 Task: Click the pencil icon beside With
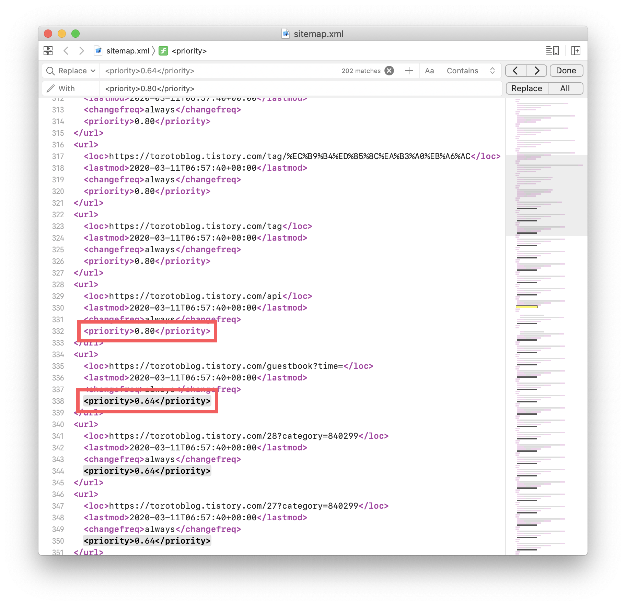(51, 88)
